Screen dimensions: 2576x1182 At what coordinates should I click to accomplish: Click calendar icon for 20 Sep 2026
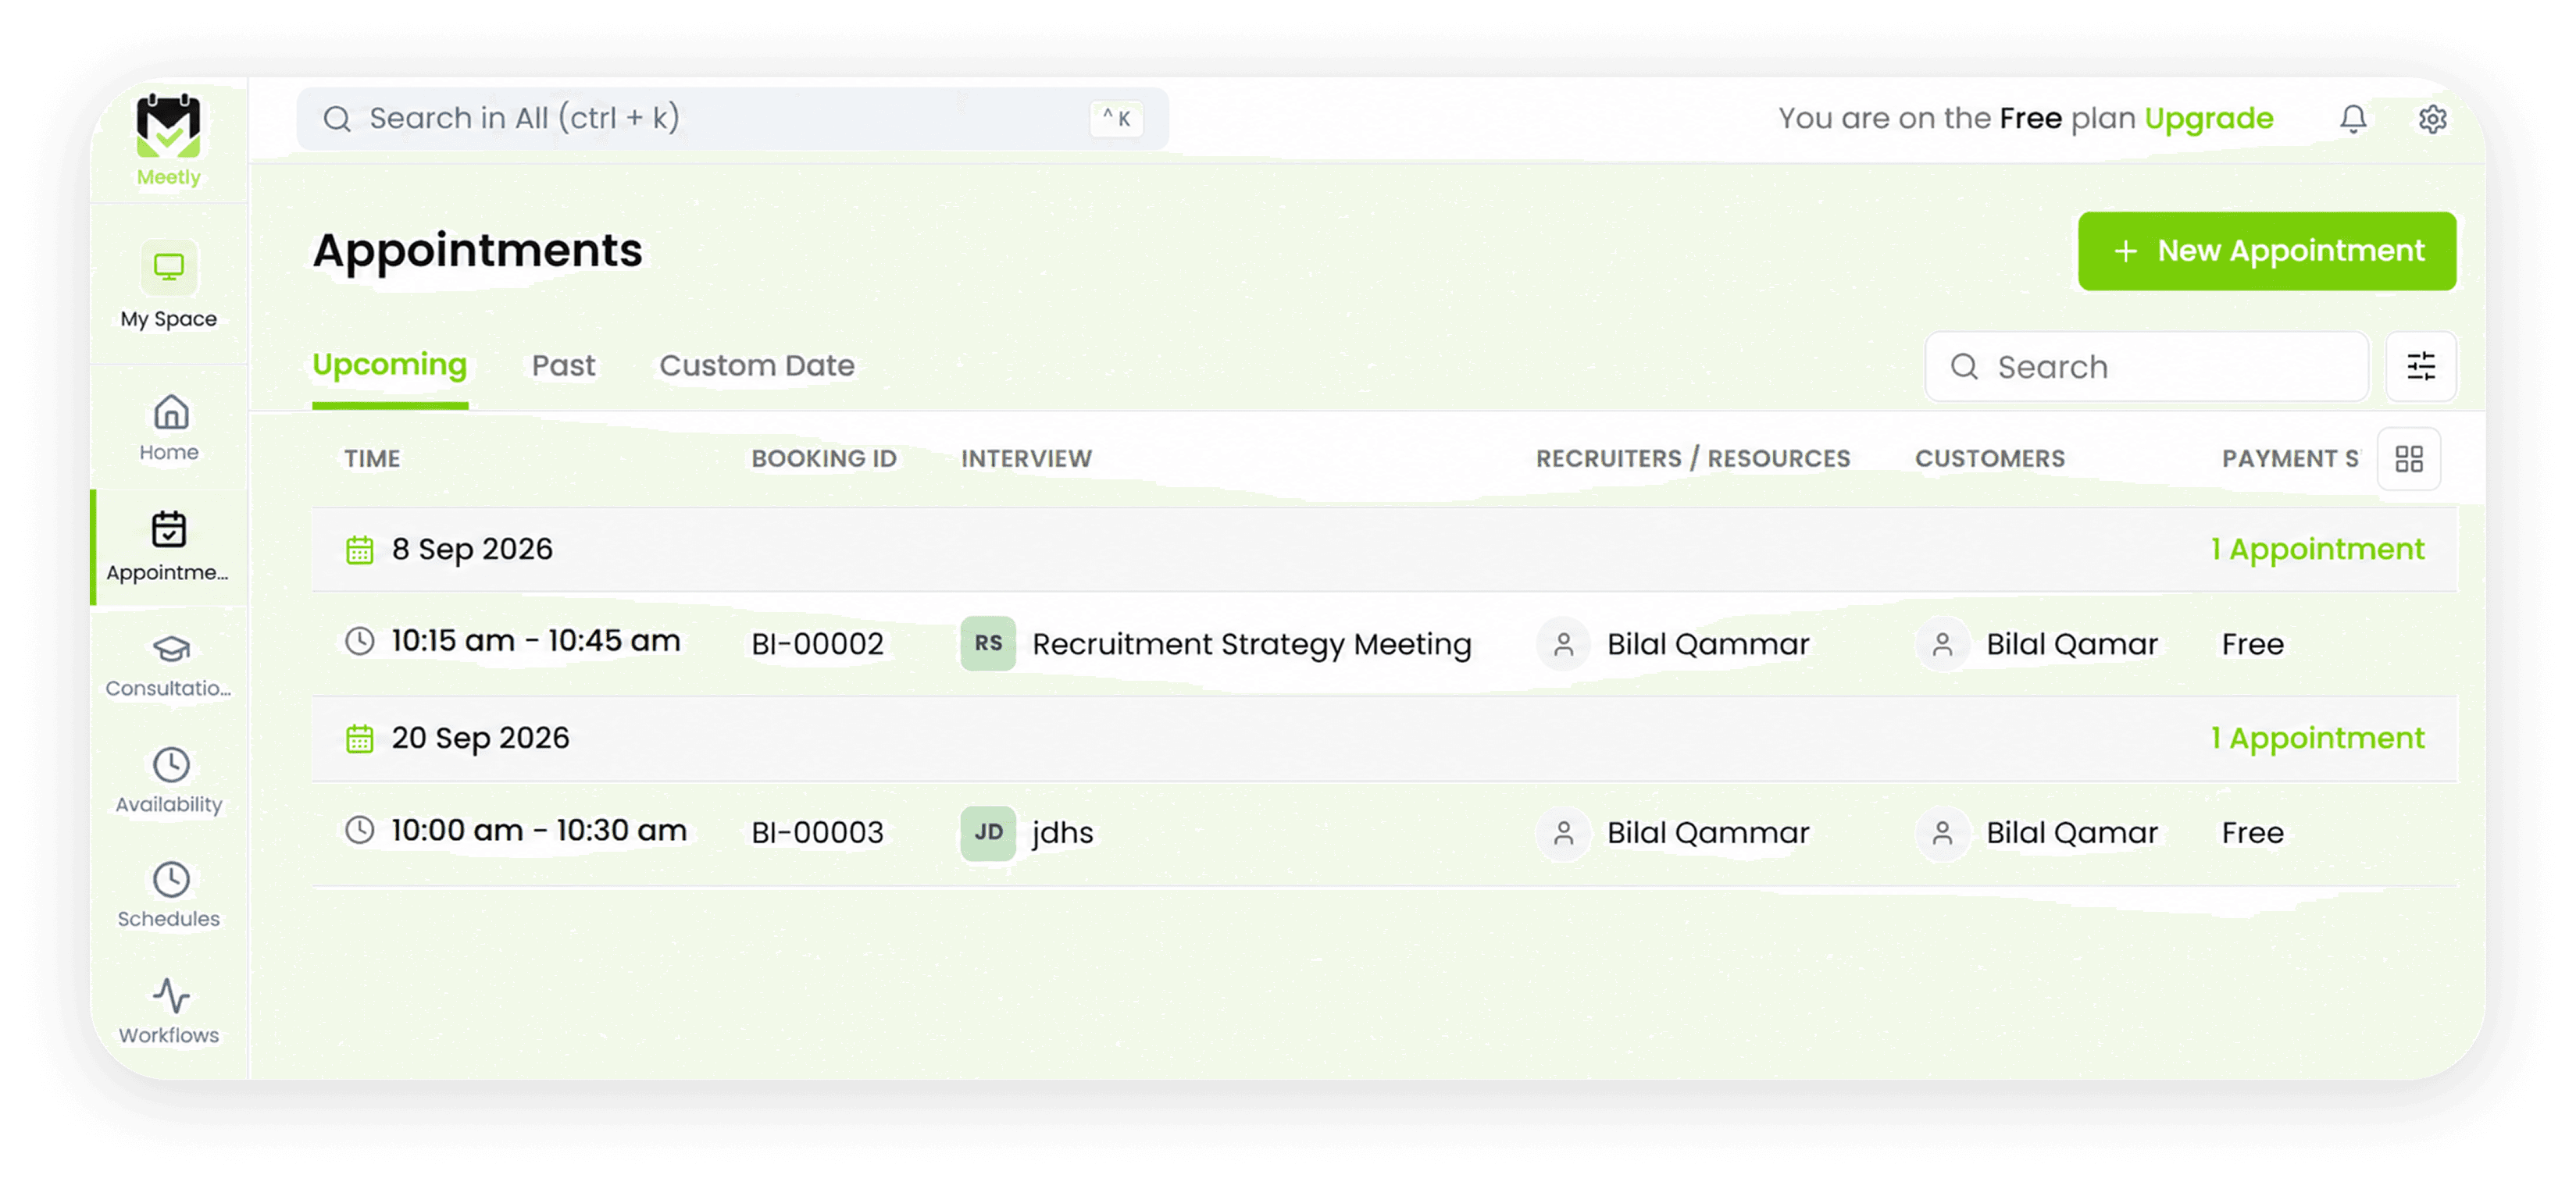(x=359, y=739)
